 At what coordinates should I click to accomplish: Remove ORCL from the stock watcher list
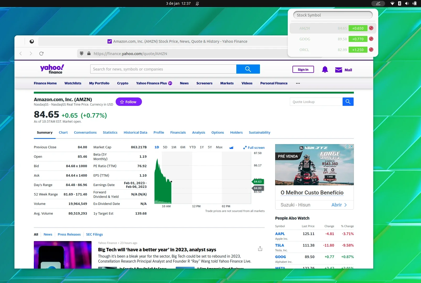(x=371, y=50)
